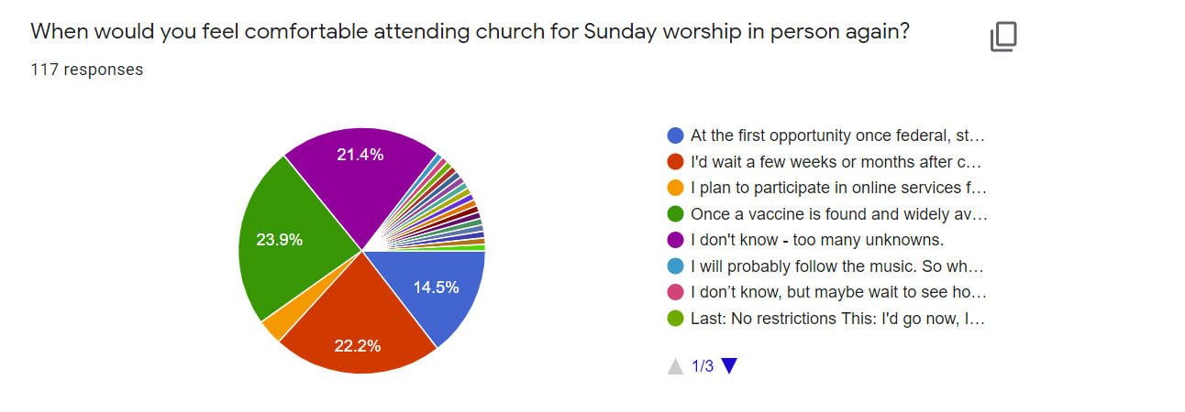This screenshot has height=412, width=1185.
Task: Click the purple legend dot for I don't know
Action: [x=675, y=240]
